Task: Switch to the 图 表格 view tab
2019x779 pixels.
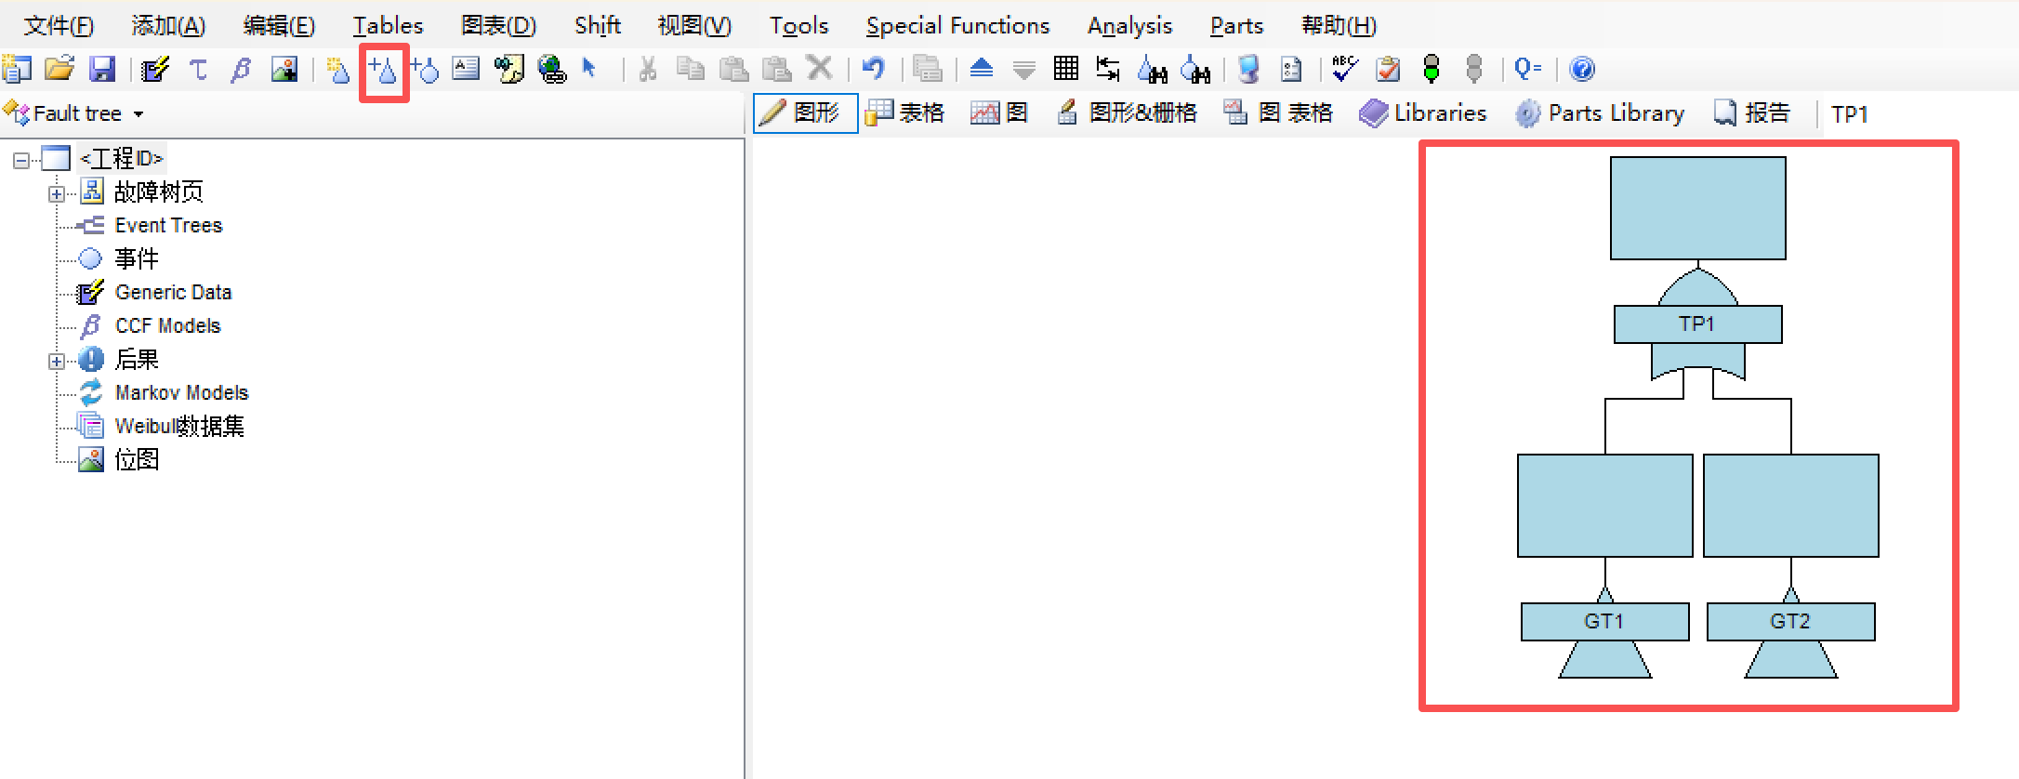Action: point(1278,113)
